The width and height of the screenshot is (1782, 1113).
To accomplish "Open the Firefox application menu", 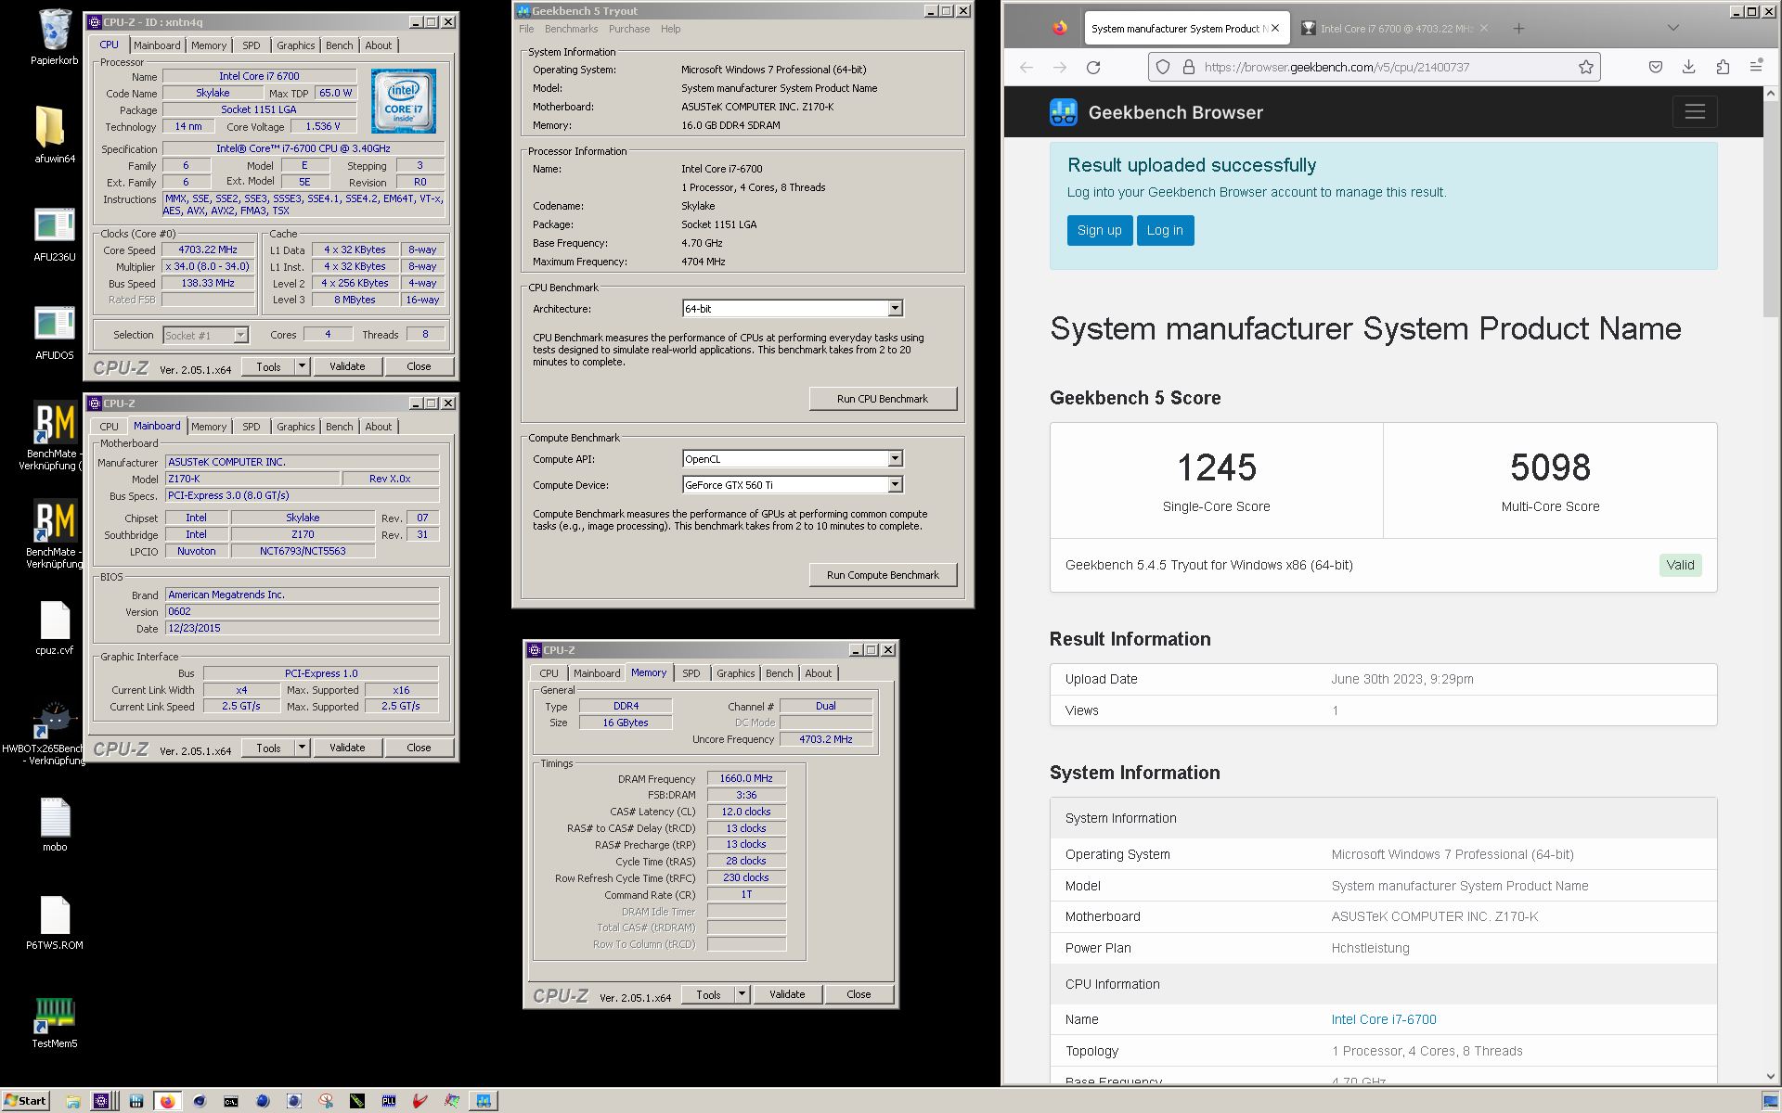I will [1756, 67].
